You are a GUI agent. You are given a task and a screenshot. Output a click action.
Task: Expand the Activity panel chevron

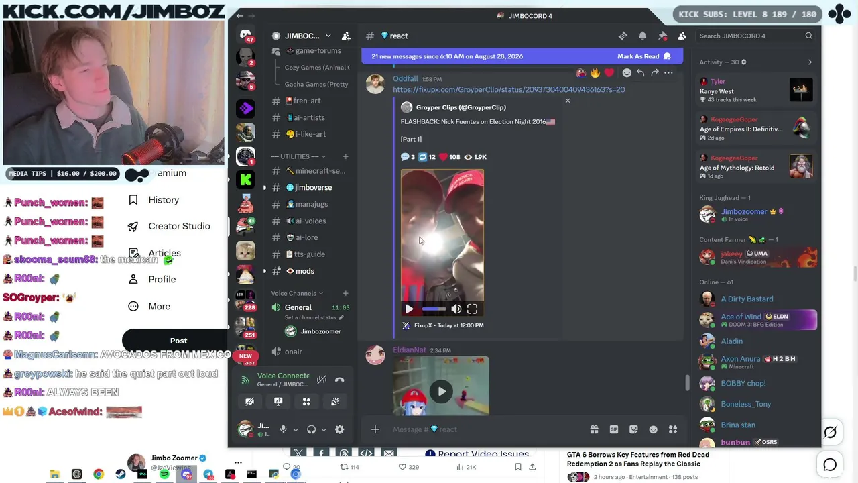[x=810, y=62]
